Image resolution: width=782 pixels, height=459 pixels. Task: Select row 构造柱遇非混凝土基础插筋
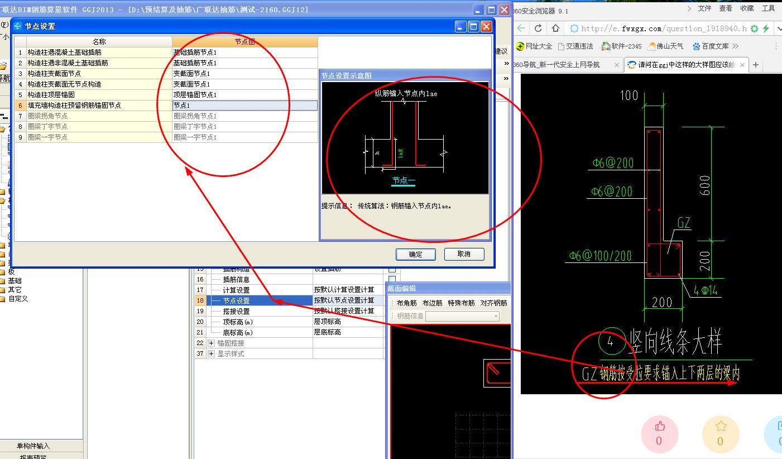click(99, 63)
